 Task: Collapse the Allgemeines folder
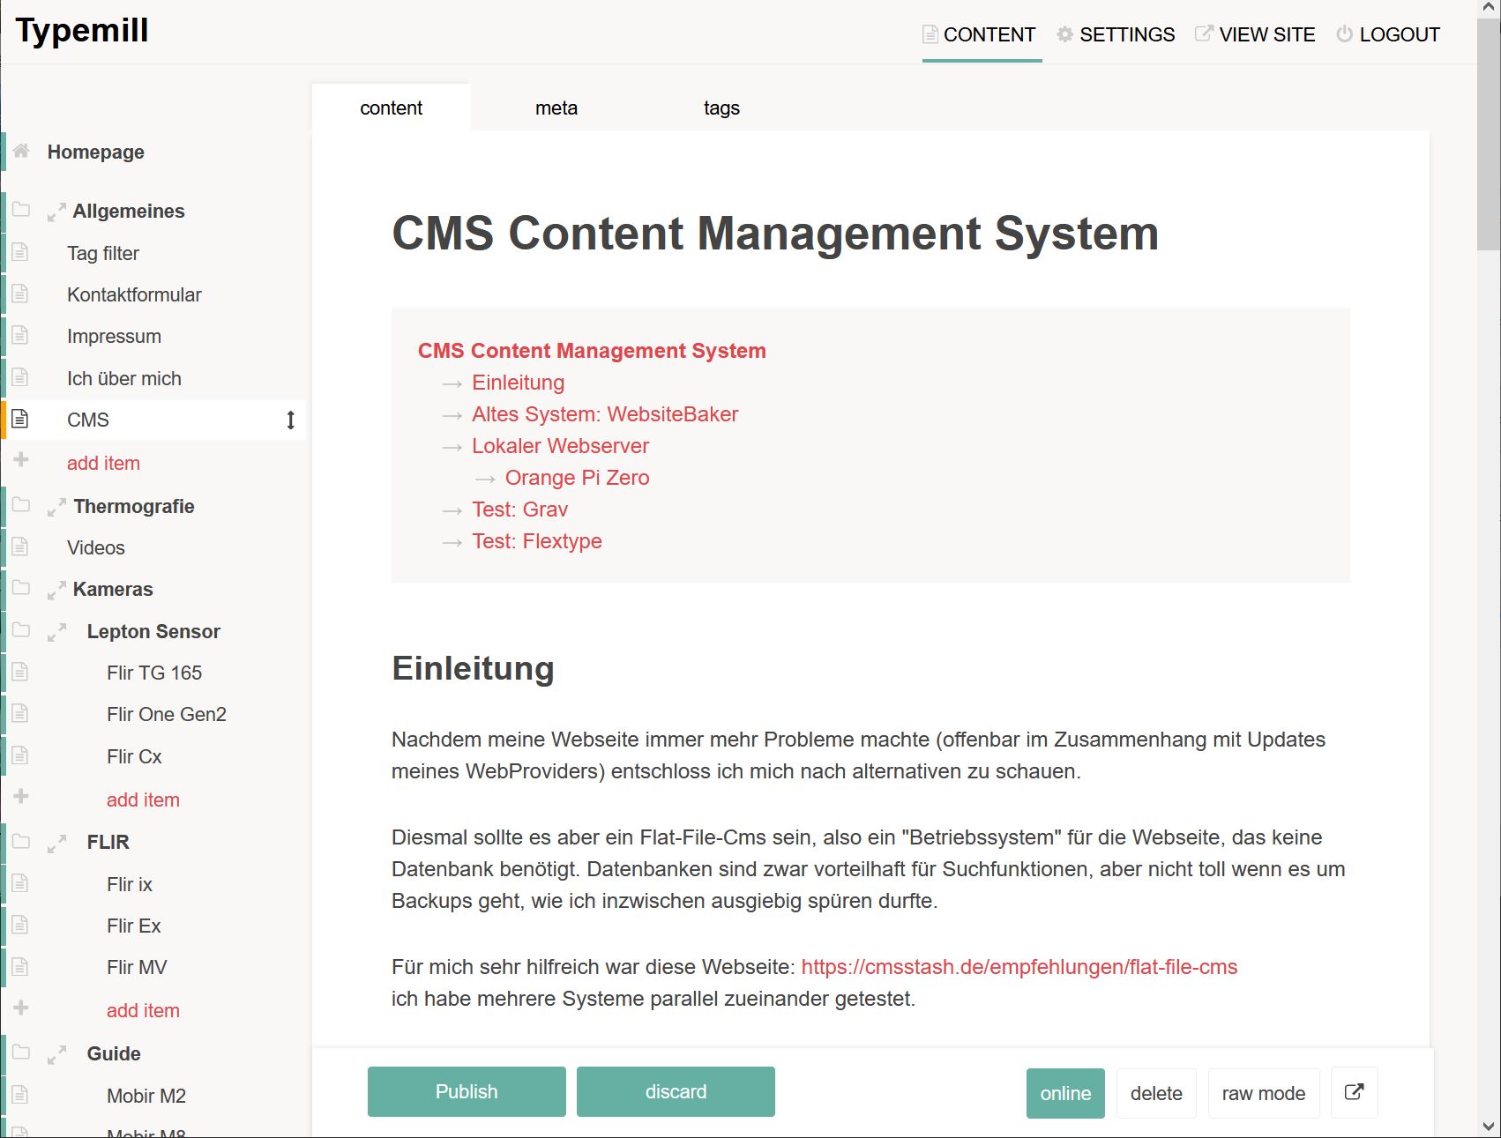56,212
